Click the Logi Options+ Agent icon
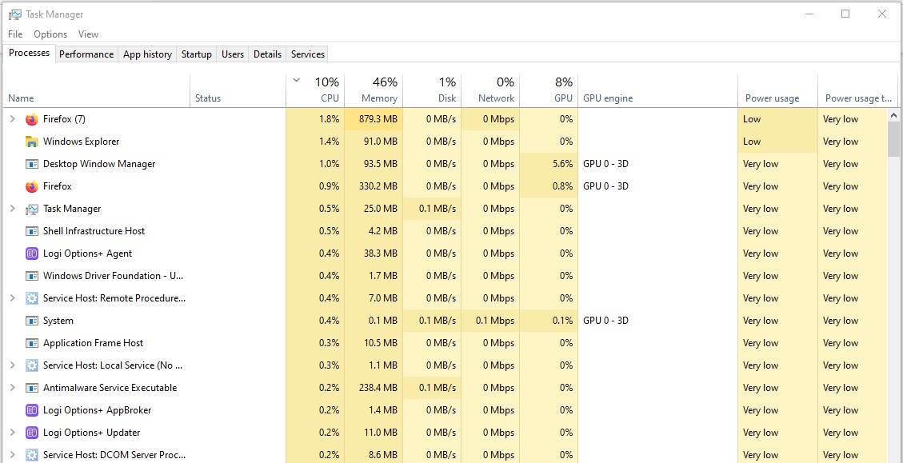Screen dimensions: 903x463 click(32, 253)
